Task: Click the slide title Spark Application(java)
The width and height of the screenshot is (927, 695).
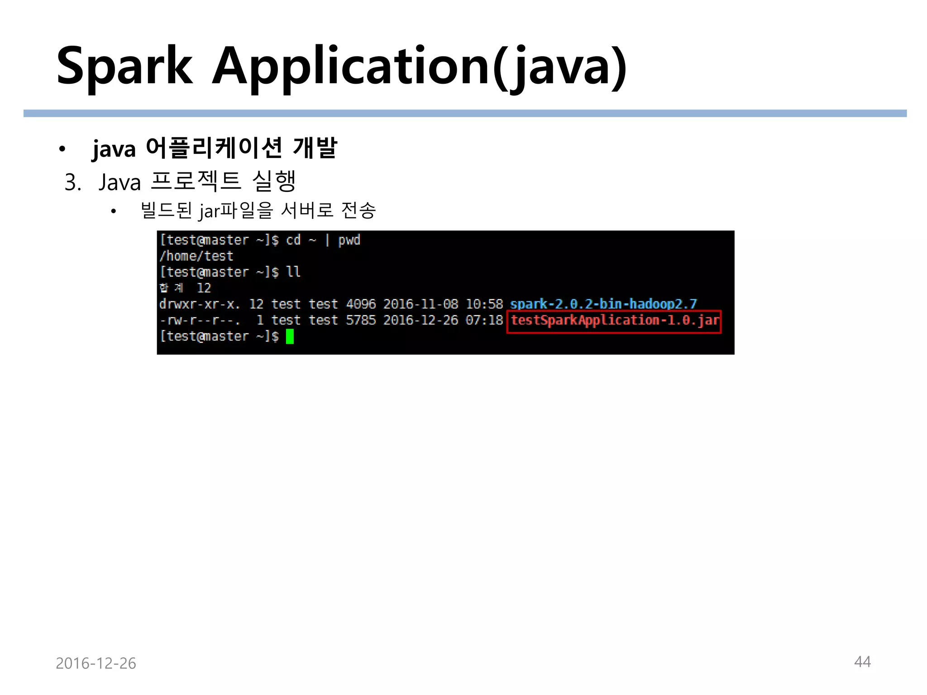Action: click(342, 66)
